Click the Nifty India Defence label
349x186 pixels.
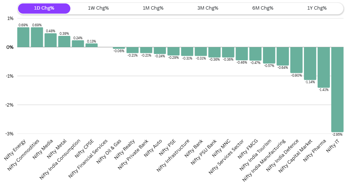click(283, 155)
